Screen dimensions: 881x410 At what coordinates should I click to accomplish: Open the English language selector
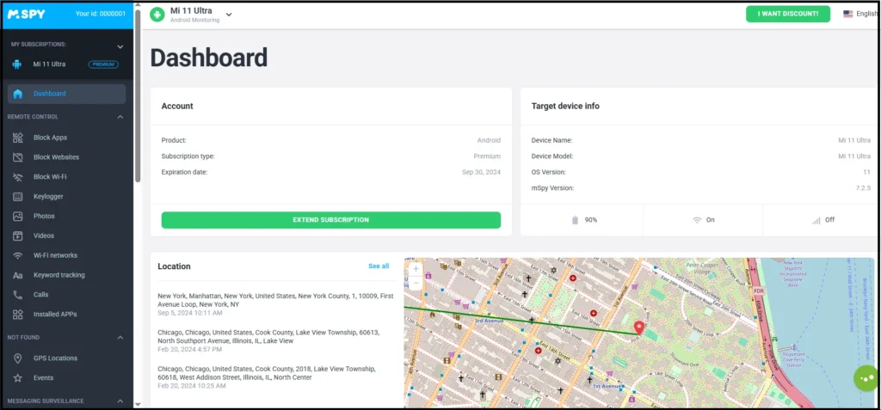coord(859,14)
